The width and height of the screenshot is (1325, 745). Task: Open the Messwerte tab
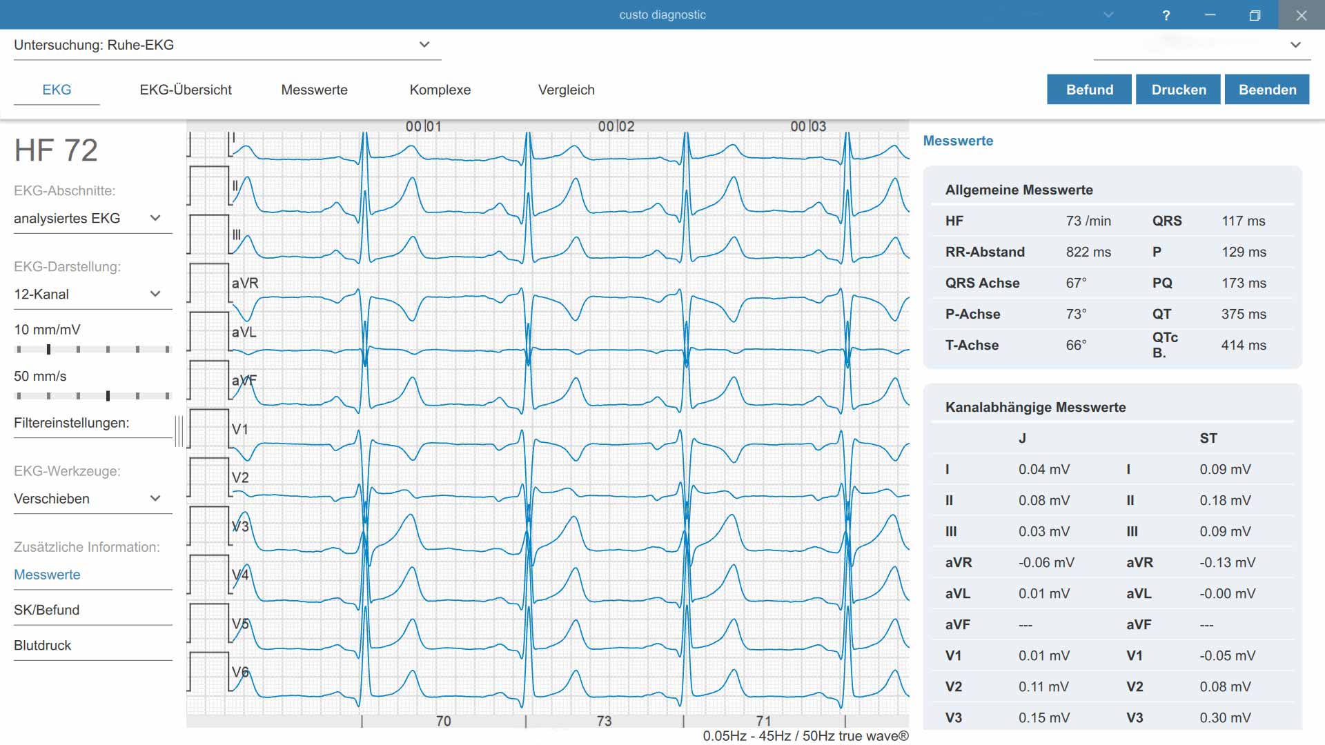(x=314, y=90)
